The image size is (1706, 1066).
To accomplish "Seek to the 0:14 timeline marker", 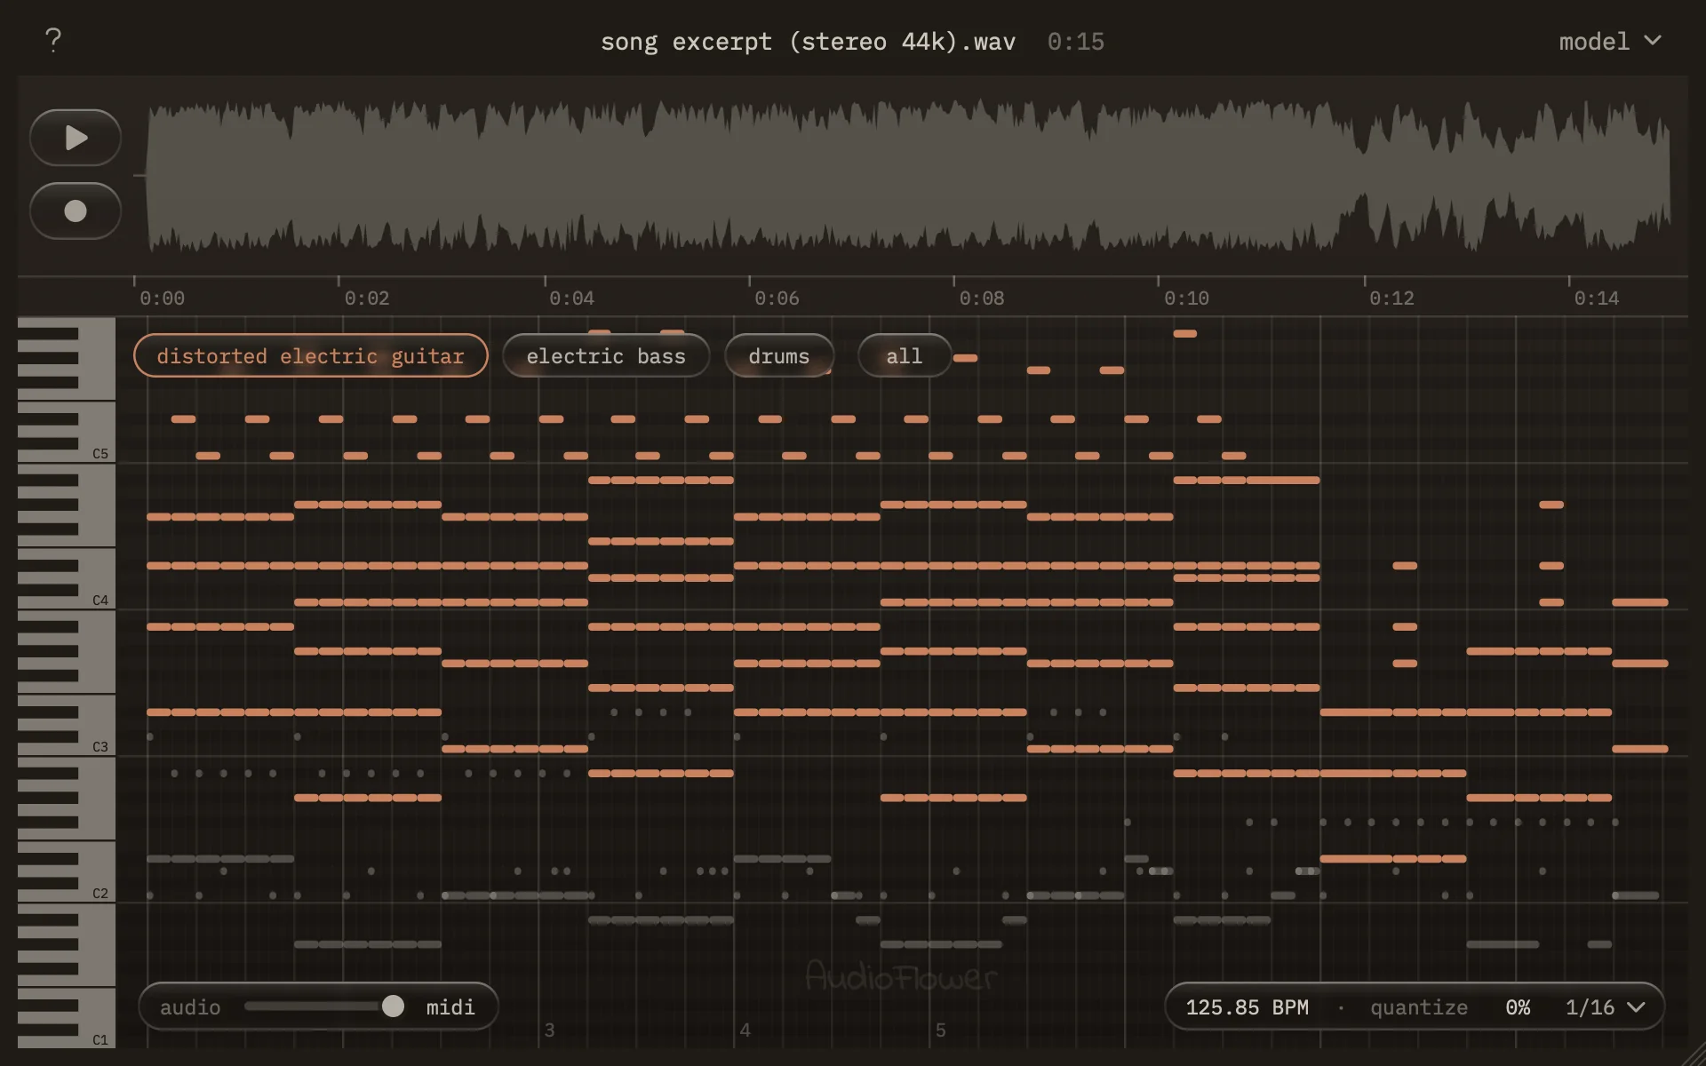I will [1597, 298].
